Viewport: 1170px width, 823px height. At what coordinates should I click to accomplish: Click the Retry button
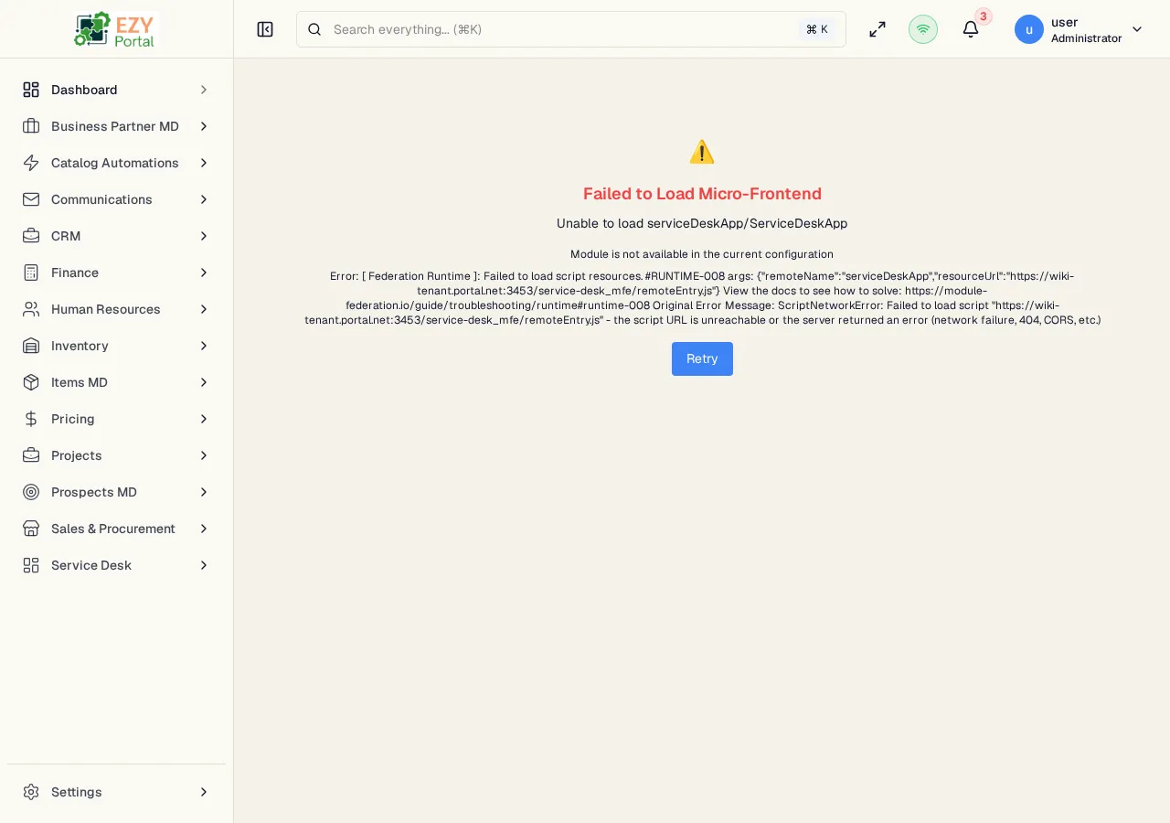tap(702, 358)
